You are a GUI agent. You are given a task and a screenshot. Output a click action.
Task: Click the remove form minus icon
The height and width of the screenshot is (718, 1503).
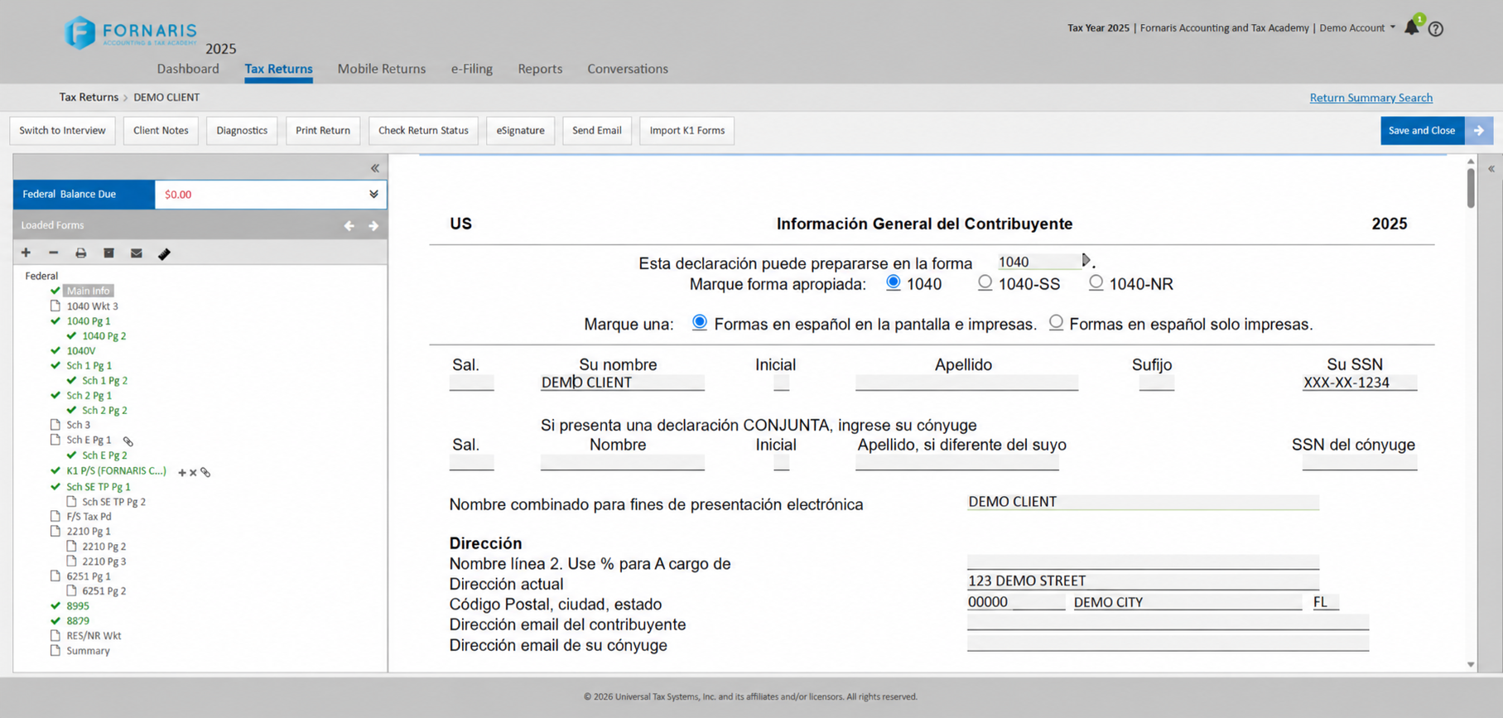pyautogui.click(x=53, y=253)
